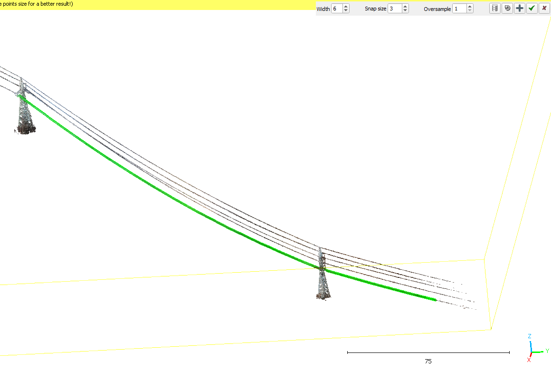Screen dimensions: 551x371
Task: Lower the Oversample value with down arrow
Action: point(470,11)
